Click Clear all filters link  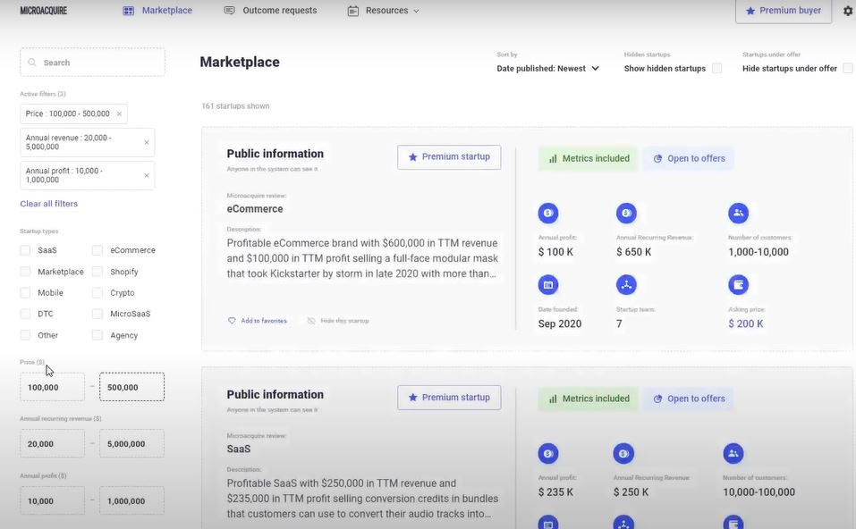point(48,204)
